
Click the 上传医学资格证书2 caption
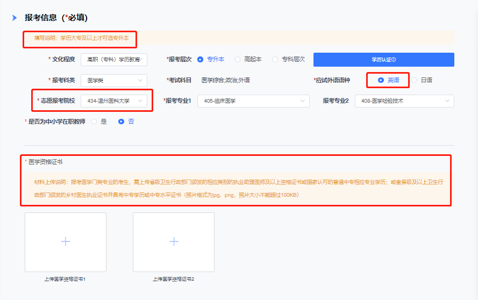tap(173, 280)
